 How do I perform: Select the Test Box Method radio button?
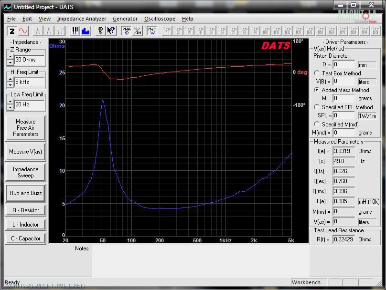pos(317,73)
